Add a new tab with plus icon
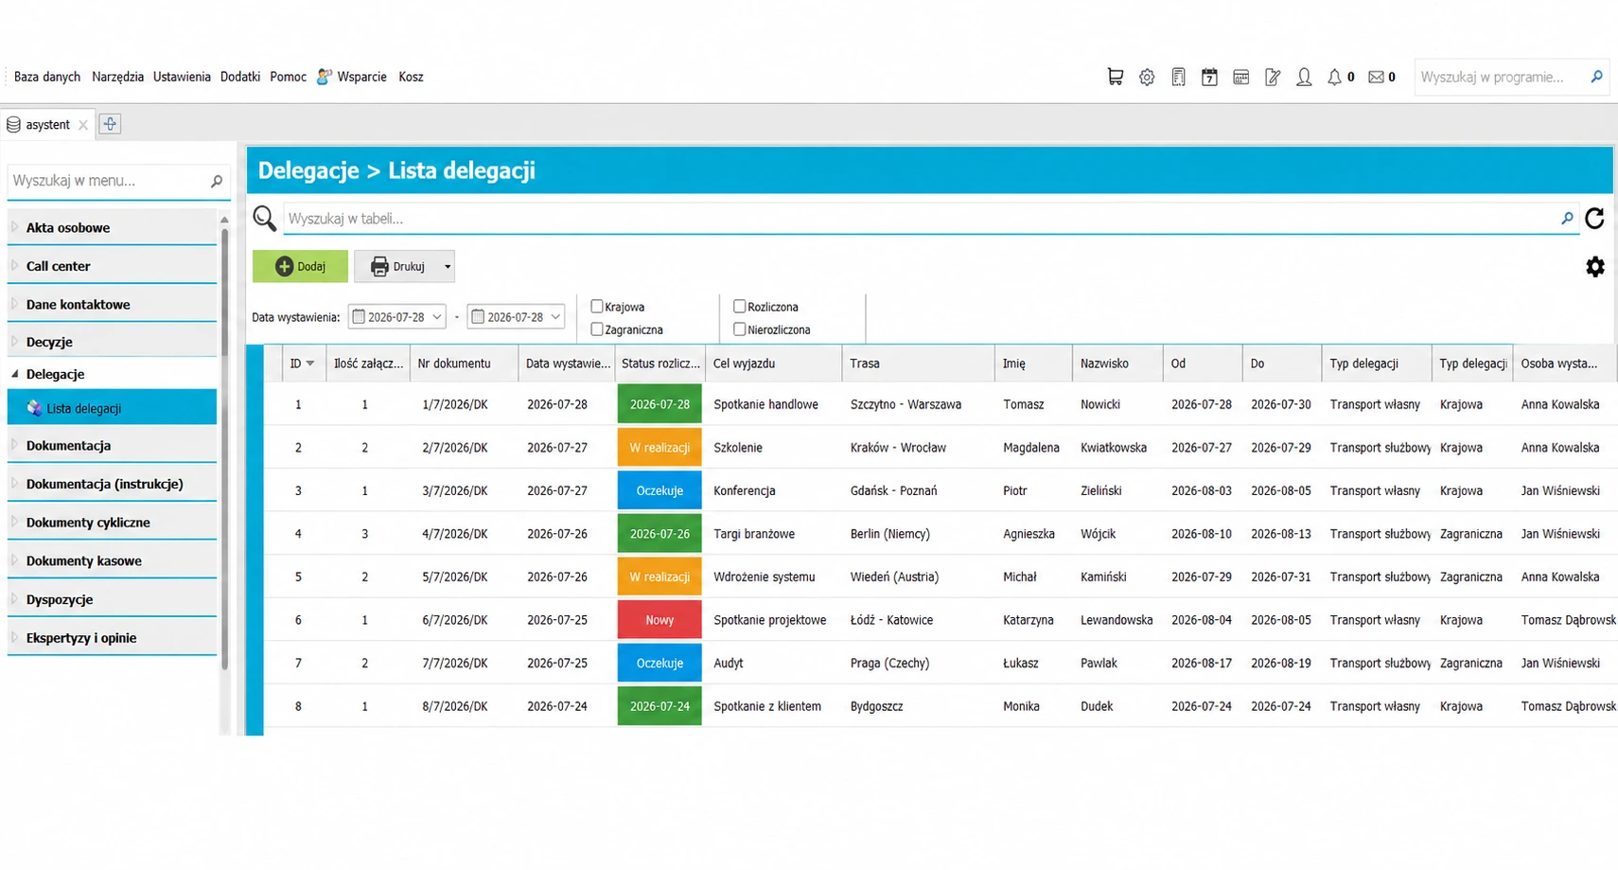 (x=110, y=124)
